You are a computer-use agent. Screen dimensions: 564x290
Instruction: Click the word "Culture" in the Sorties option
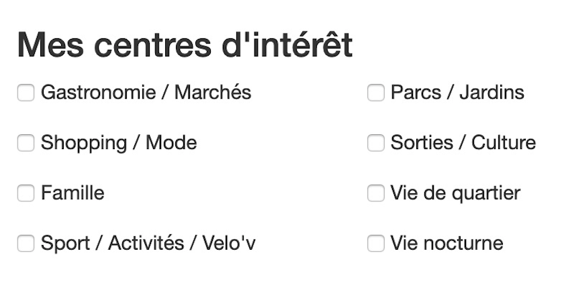504,143
